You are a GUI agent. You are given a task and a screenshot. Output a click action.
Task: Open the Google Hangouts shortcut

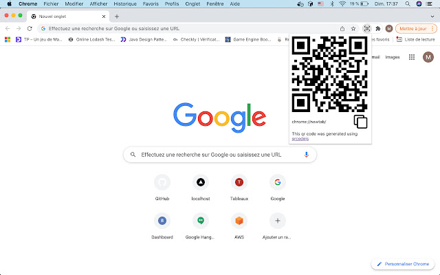[201, 226]
